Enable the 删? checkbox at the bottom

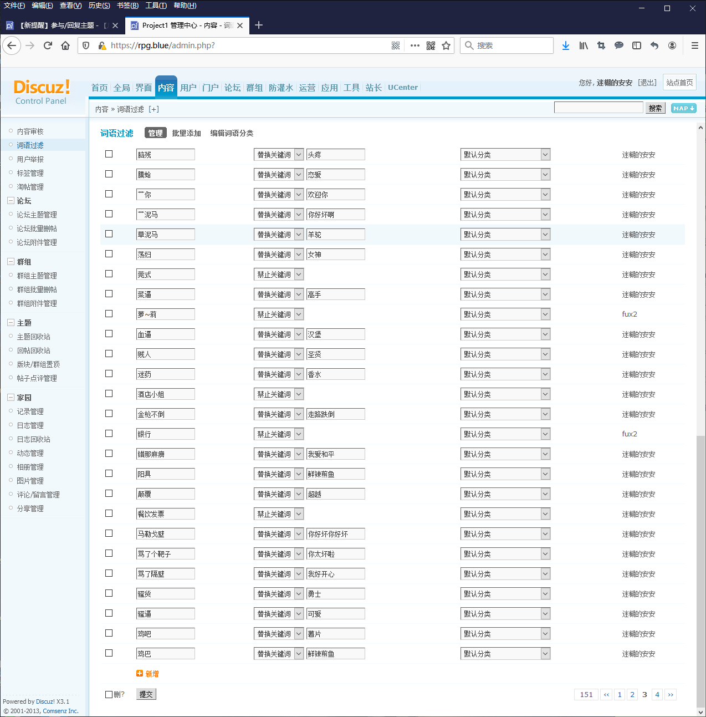[x=109, y=694]
